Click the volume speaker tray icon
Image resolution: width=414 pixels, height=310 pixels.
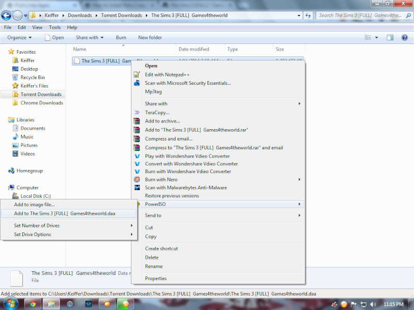pos(373,304)
